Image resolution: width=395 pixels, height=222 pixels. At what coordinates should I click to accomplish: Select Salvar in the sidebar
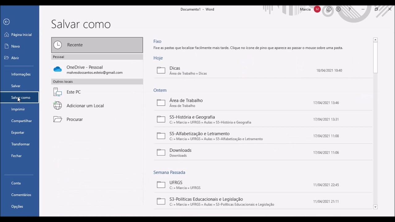coord(20,86)
